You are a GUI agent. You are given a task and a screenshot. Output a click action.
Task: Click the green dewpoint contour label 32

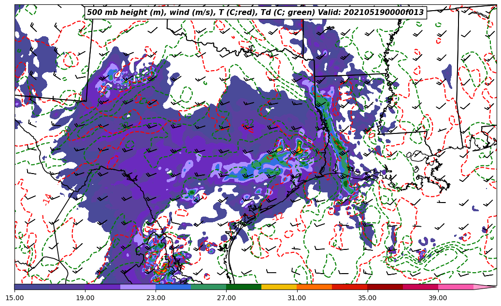pos(249,122)
